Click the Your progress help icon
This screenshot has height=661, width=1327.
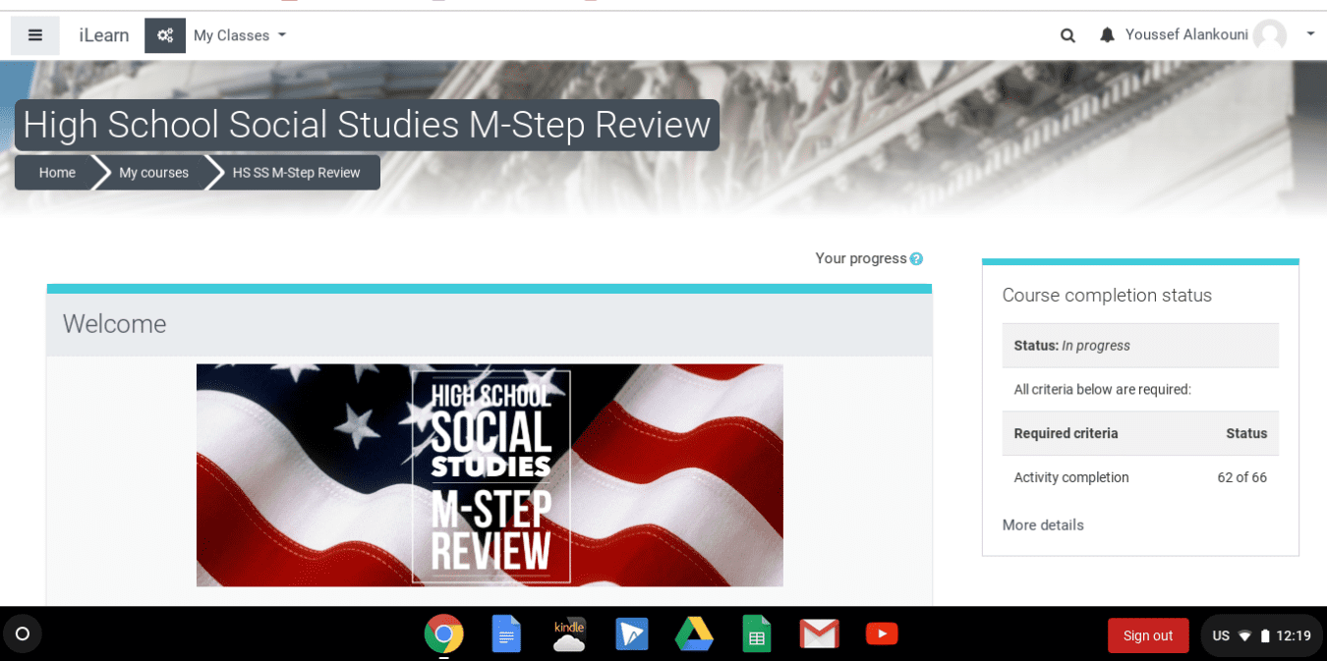pyautogui.click(x=916, y=258)
